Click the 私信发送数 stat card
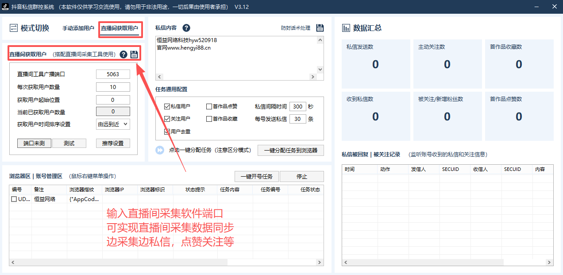The image size is (563, 275). pos(375,64)
